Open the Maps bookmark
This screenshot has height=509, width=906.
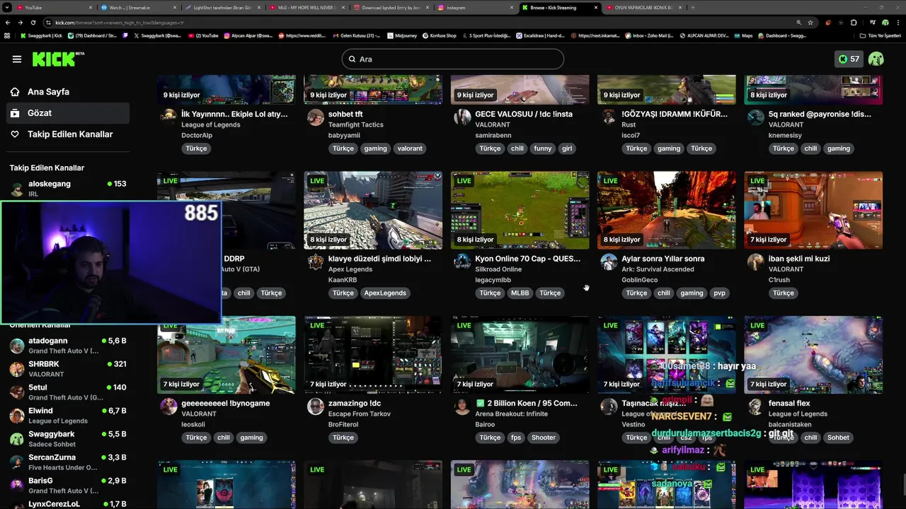click(x=743, y=35)
